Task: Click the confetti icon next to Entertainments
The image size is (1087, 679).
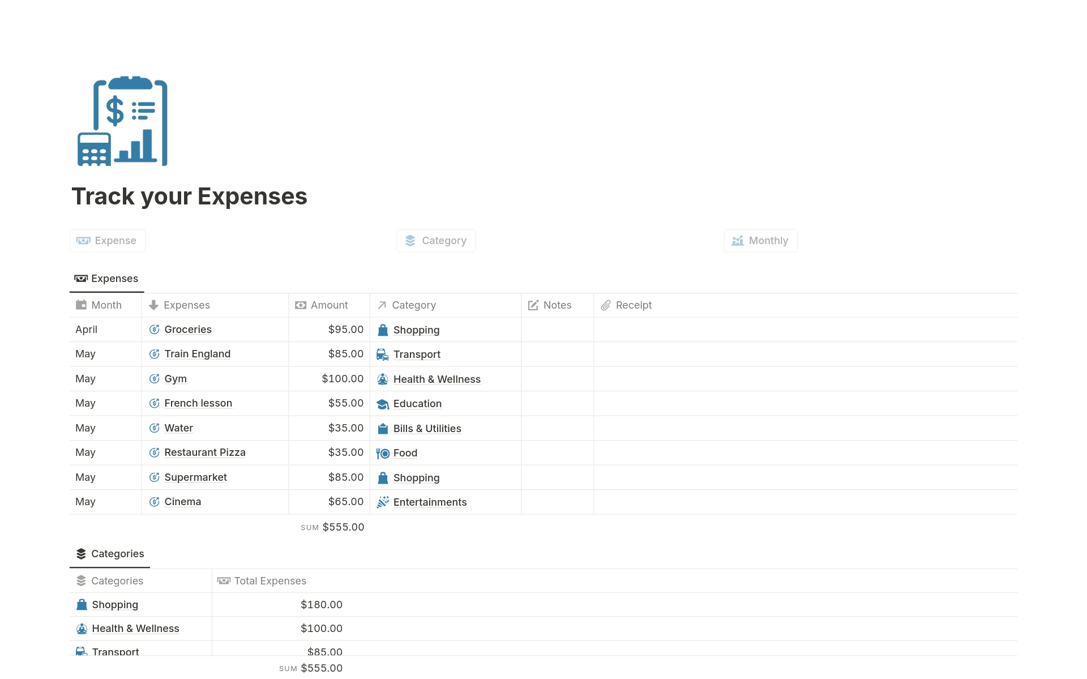Action: 382,502
